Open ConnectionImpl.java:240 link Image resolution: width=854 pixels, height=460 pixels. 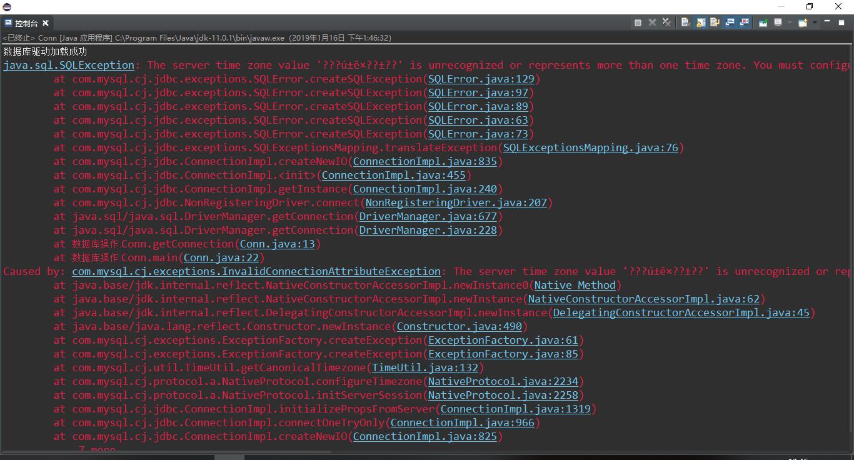(x=425, y=189)
